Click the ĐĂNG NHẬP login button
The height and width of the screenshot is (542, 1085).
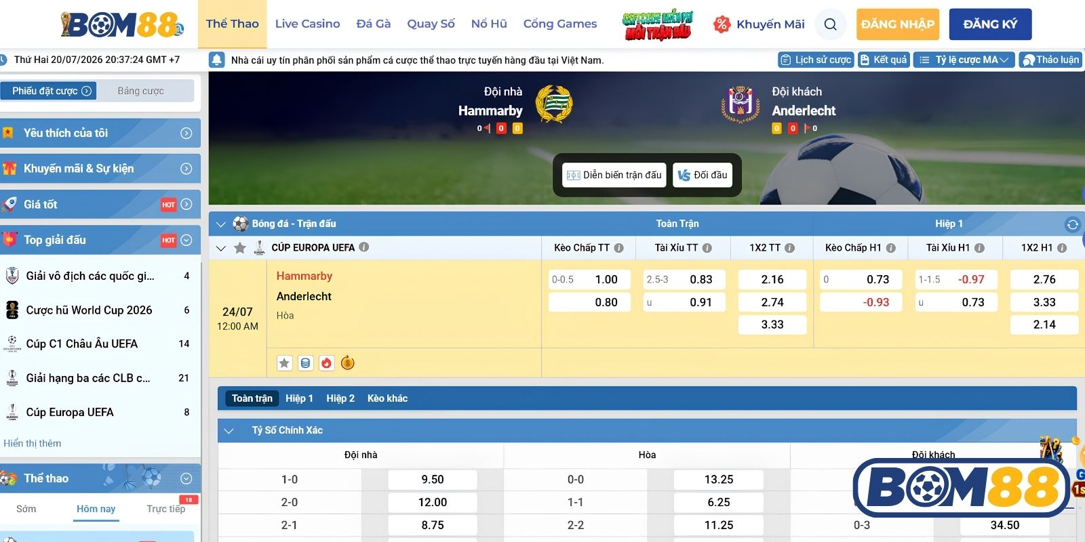point(898,24)
